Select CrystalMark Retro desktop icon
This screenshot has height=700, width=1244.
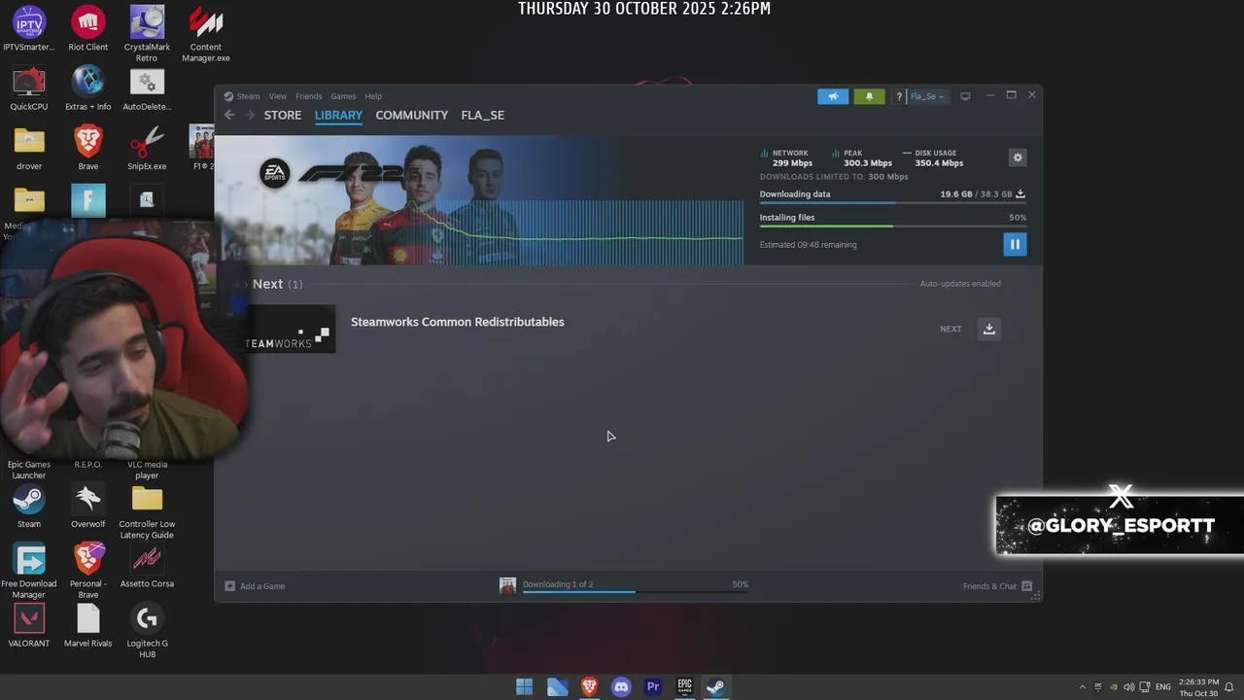tap(147, 33)
